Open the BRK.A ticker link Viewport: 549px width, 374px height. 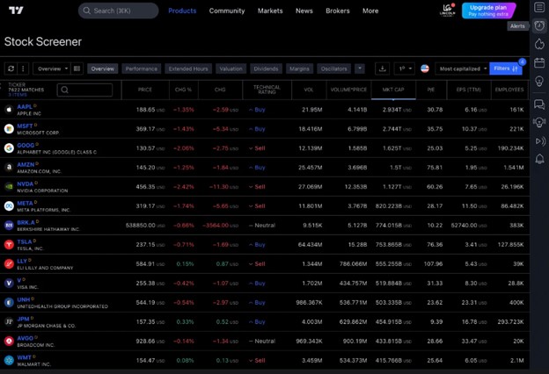(x=26, y=222)
